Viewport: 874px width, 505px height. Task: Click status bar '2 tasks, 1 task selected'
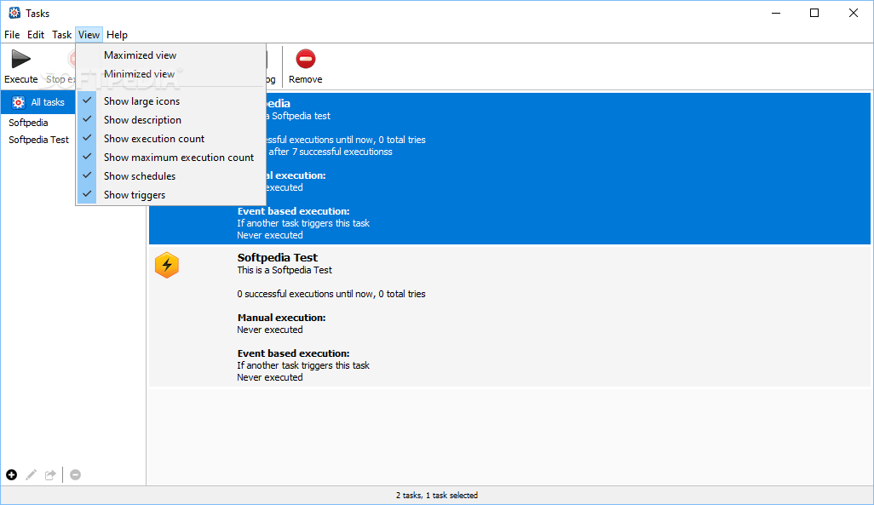point(437,495)
